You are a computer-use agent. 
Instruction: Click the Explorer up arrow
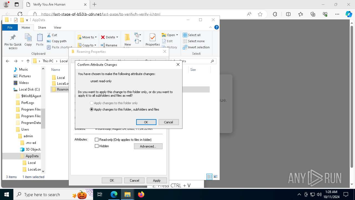pos(28,61)
